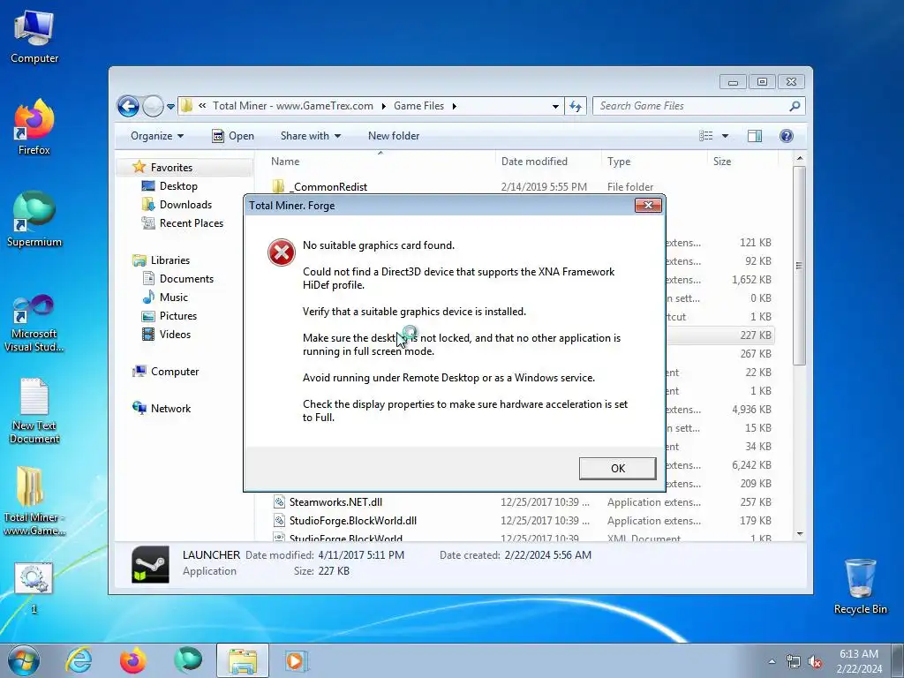This screenshot has width=904, height=678.
Task: Click the Forward navigation arrow in Explorer
Action: point(153,106)
